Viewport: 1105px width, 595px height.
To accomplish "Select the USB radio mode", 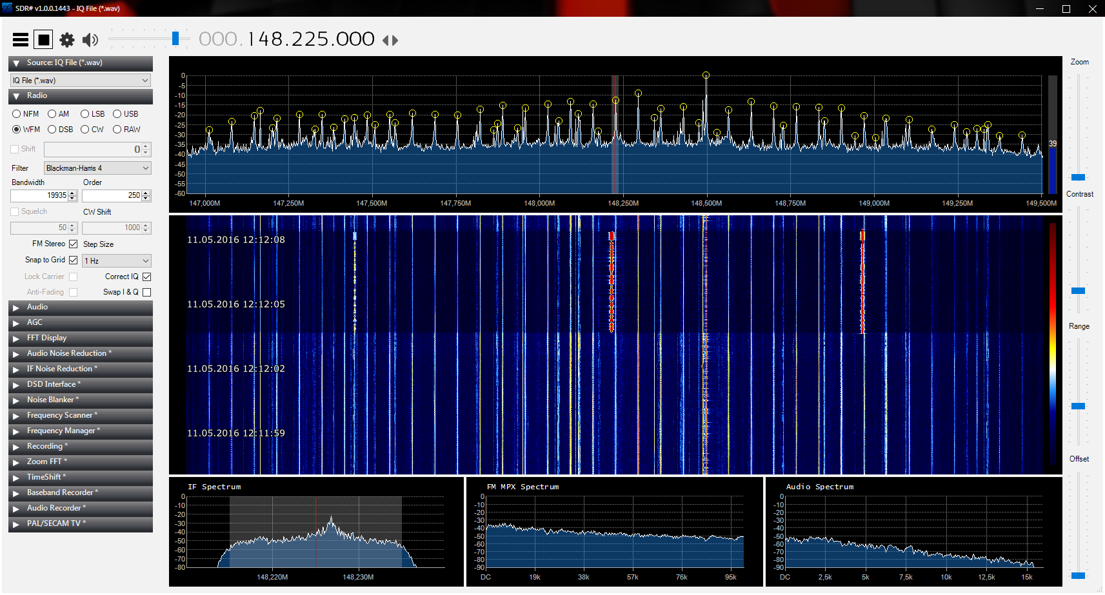I will (117, 114).
